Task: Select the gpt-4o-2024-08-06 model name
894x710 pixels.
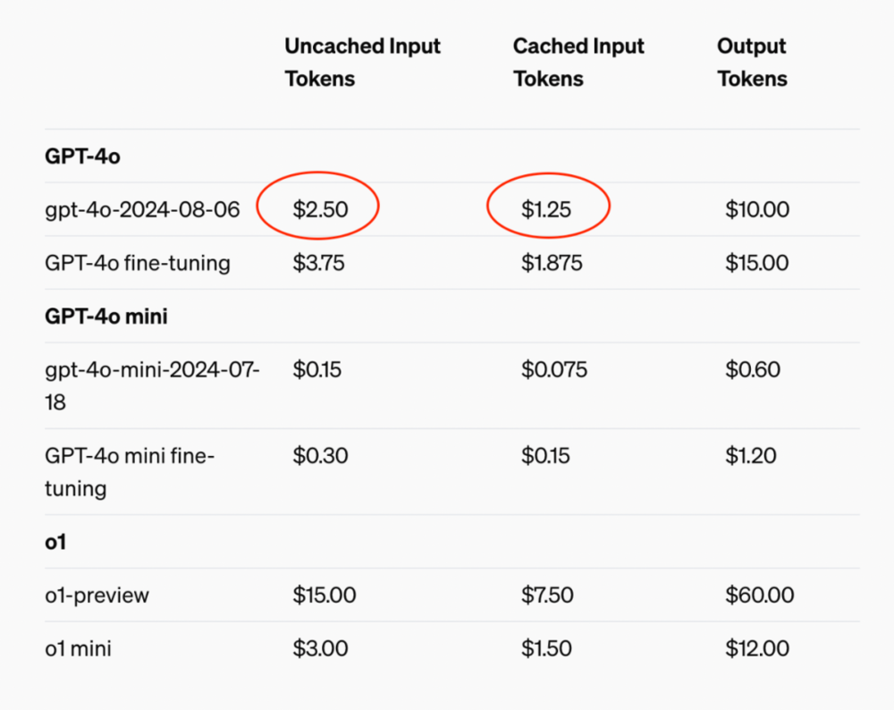Action: [142, 210]
